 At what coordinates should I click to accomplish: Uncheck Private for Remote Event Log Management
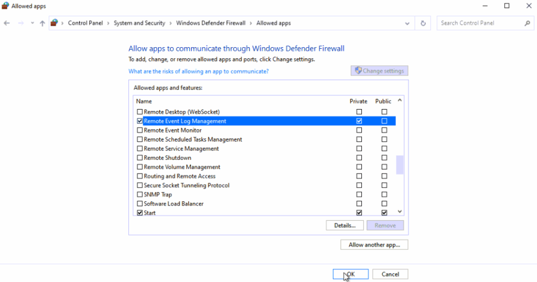pos(359,121)
